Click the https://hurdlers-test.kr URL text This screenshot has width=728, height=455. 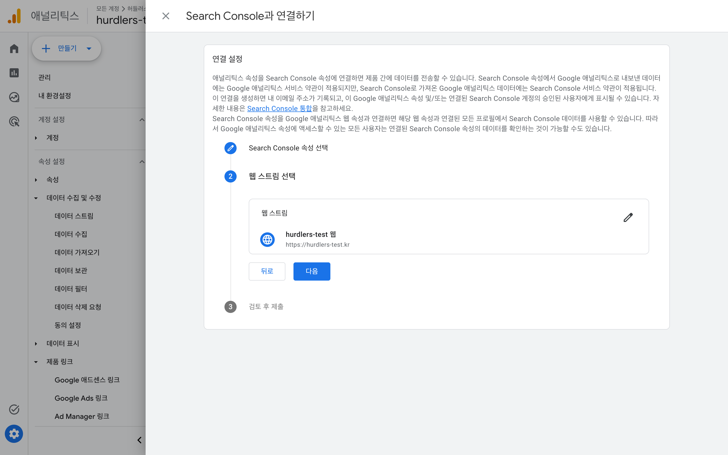pyautogui.click(x=318, y=245)
